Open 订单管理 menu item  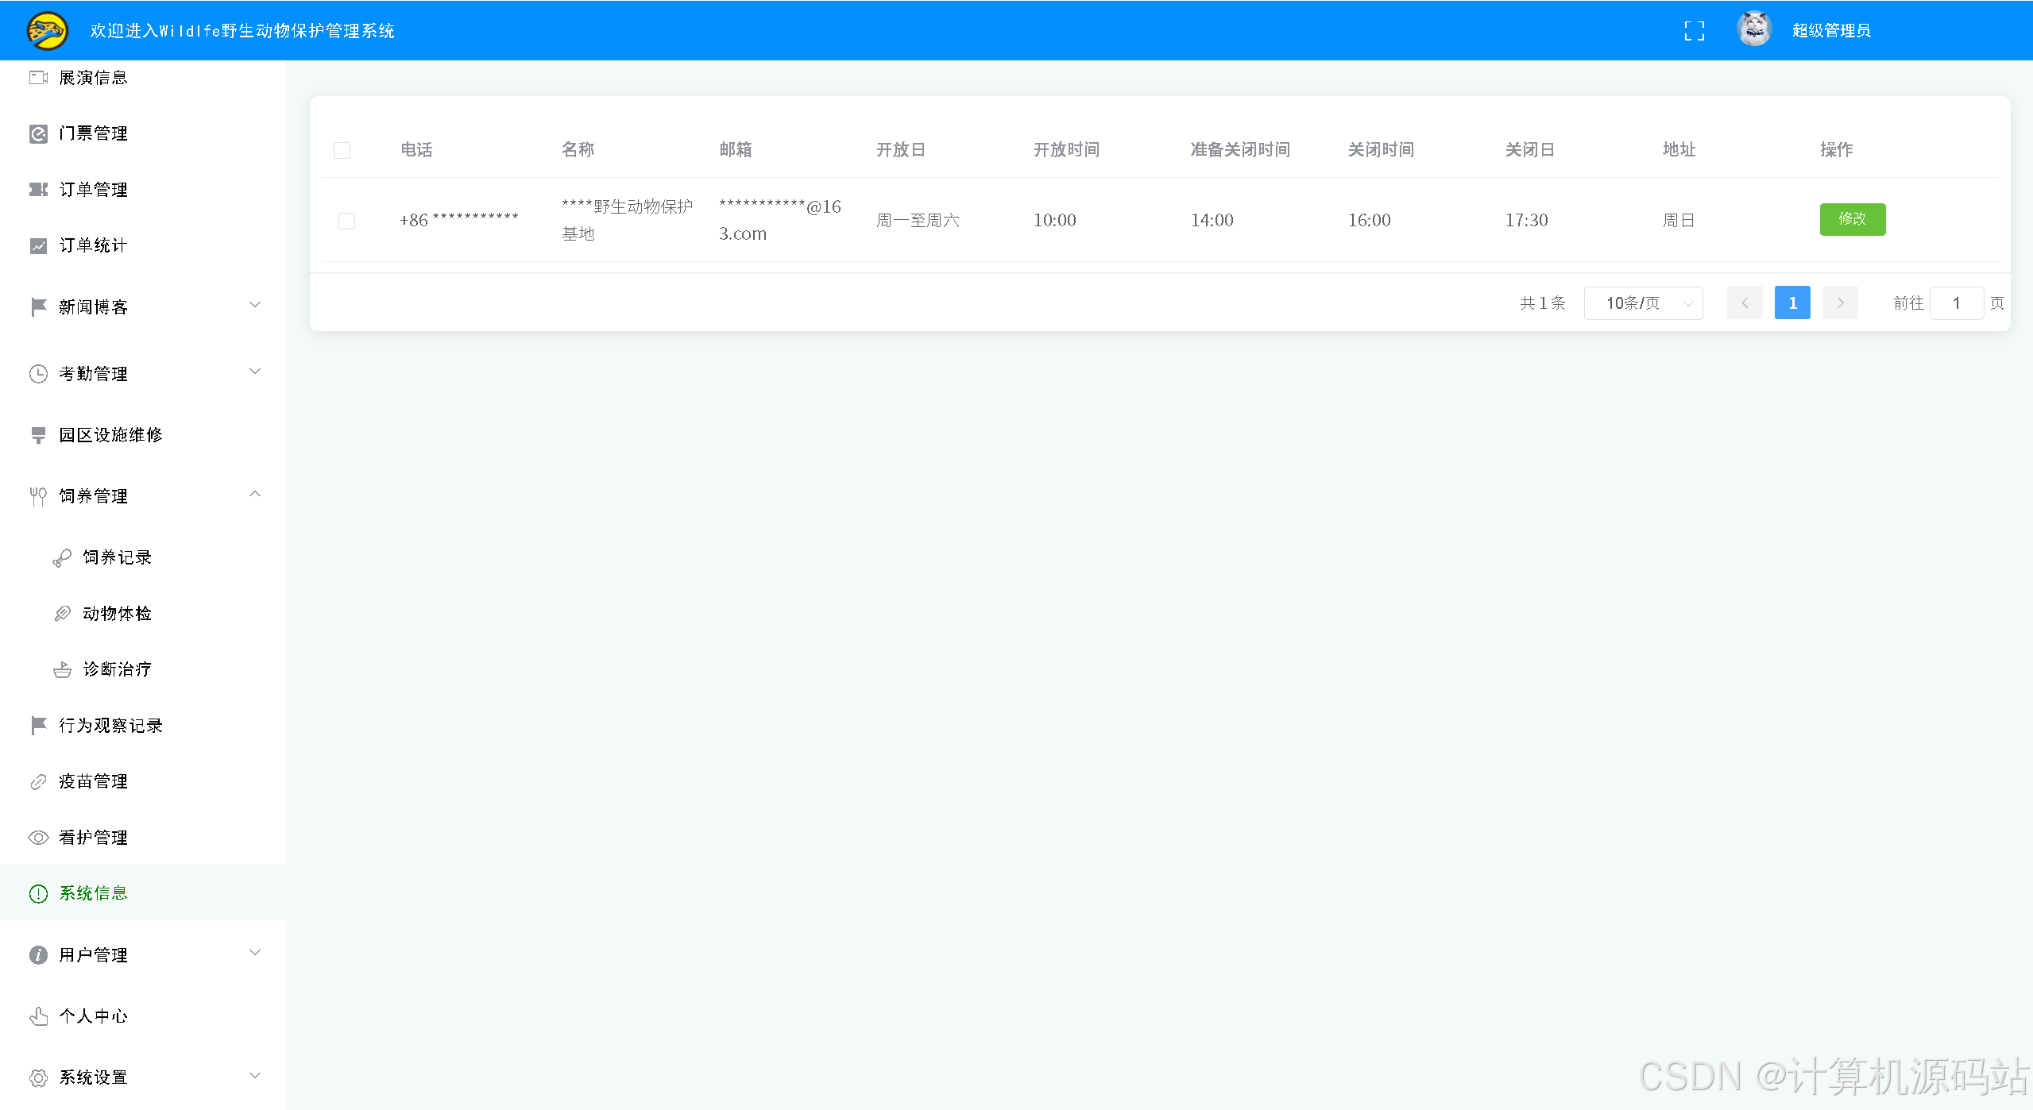tap(143, 190)
